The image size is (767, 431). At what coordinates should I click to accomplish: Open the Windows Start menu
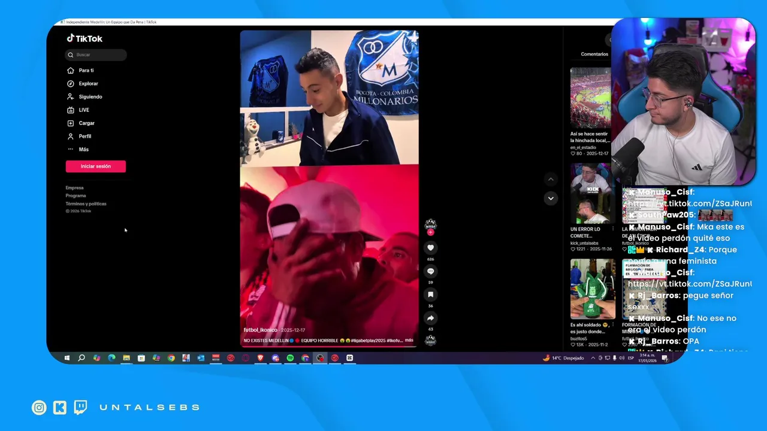click(x=67, y=358)
